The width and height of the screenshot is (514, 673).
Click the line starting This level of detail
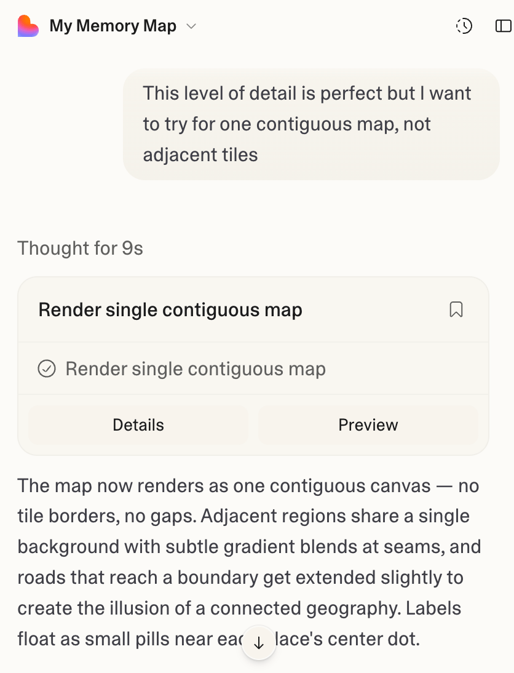pyautogui.click(x=307, y=94)
